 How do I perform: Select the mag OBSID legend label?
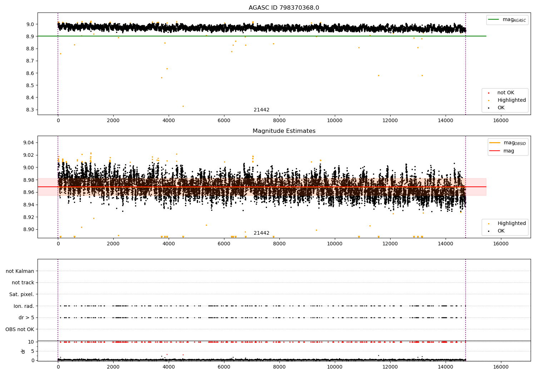pos(515,143)
